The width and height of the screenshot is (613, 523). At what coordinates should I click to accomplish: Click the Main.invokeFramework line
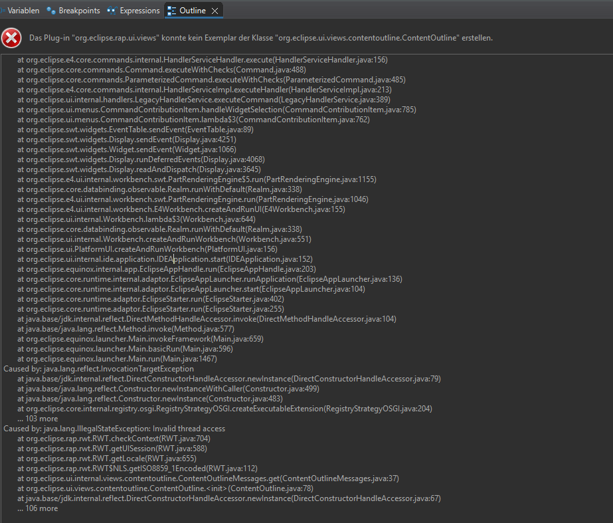[x=140, y=339]
